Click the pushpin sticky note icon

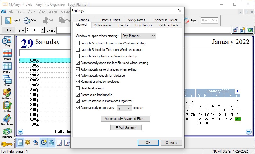[x=243, y=30]
